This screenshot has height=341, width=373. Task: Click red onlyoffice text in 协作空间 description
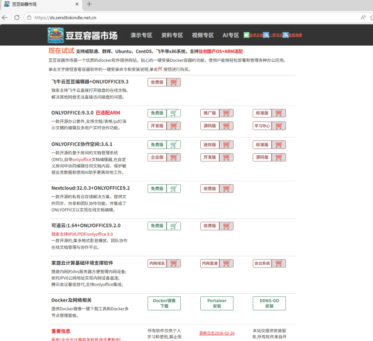tap(82, 159)
